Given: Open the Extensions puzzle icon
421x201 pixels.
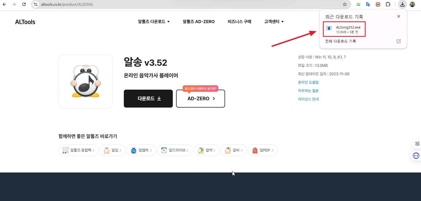Looking at the screenshot, I should (388, 4).
